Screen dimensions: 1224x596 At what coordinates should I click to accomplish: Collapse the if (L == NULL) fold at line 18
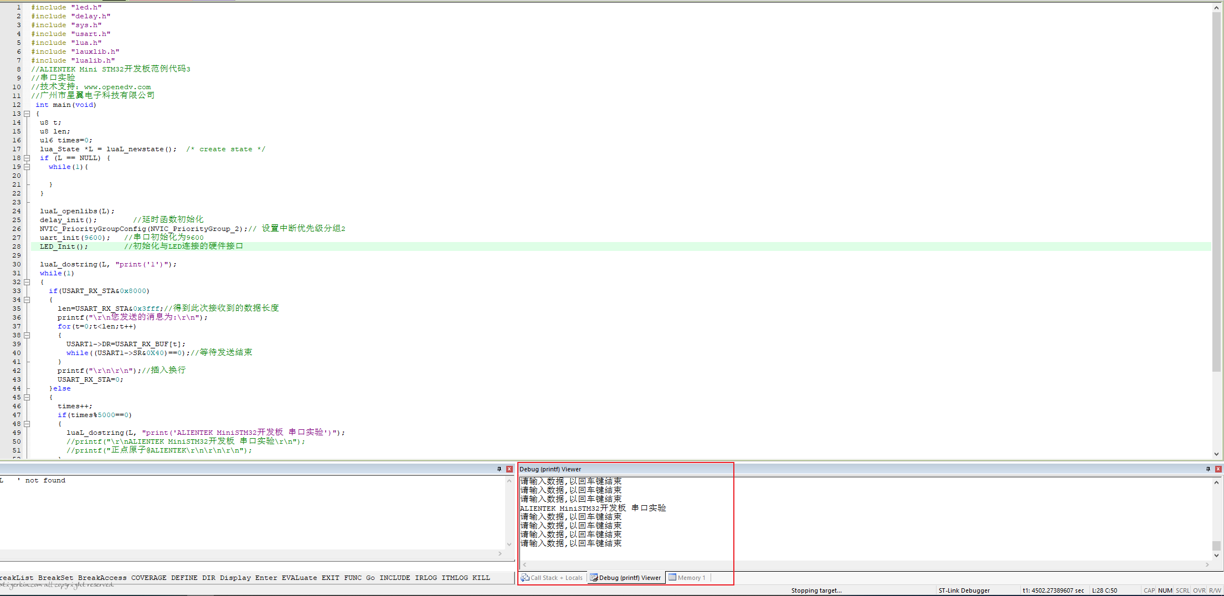27,158
